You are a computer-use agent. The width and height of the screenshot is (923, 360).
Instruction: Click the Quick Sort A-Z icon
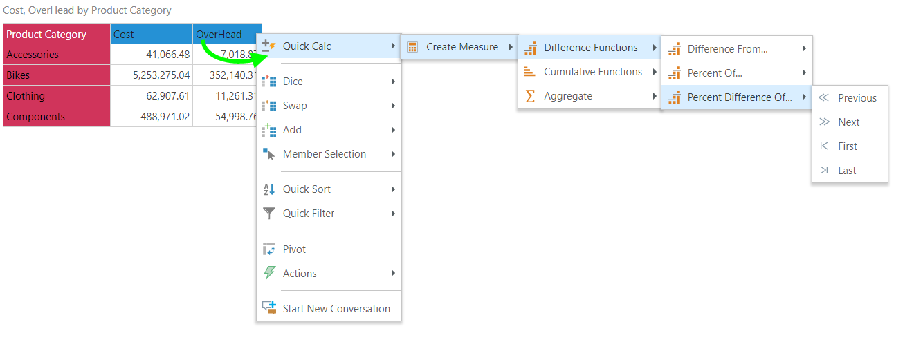click(269, 189)
